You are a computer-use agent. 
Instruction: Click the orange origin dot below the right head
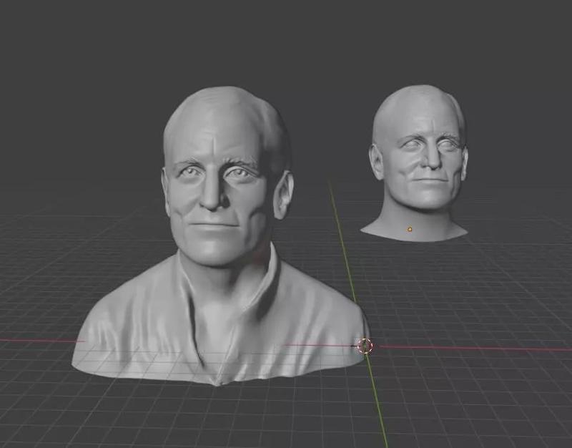[410, 228]
